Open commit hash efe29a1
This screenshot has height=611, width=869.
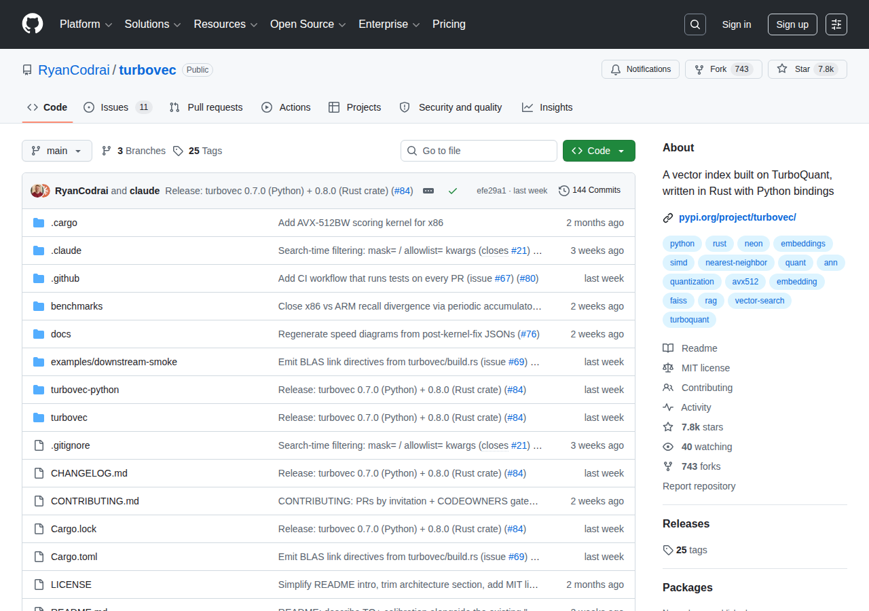492,191
